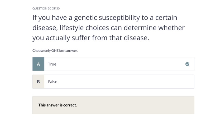Click the feedback banner's empty area
The image size is (211, 118).
pos(135,105)
